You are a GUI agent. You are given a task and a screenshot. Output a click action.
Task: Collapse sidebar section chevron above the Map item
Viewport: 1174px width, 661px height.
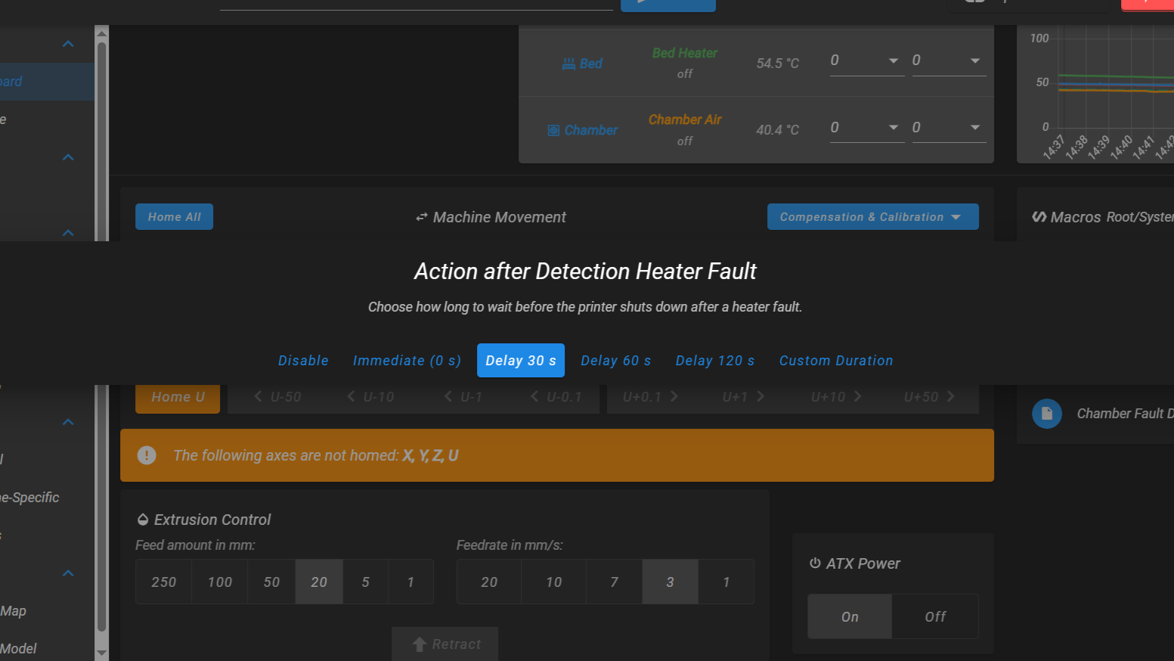tap(68, 573)
